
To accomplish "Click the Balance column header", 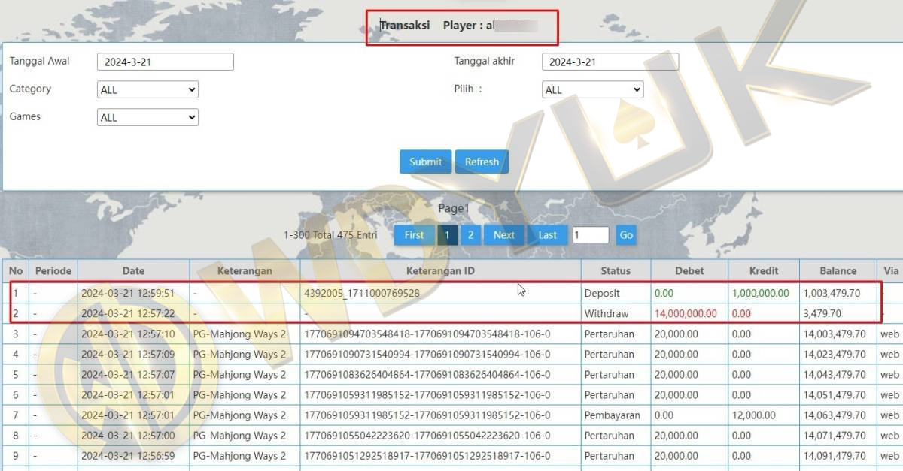I will coord(838,270).
